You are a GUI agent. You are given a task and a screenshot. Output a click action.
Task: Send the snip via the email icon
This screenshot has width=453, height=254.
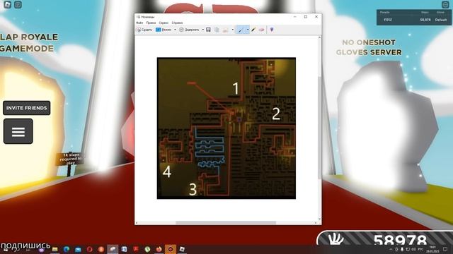point(225,30)
